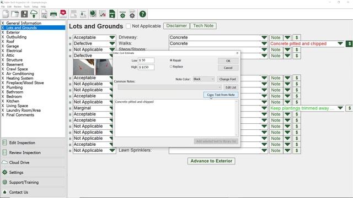Open Edit Inspection in the sidebar
The image size is (353, 198).
34,143
